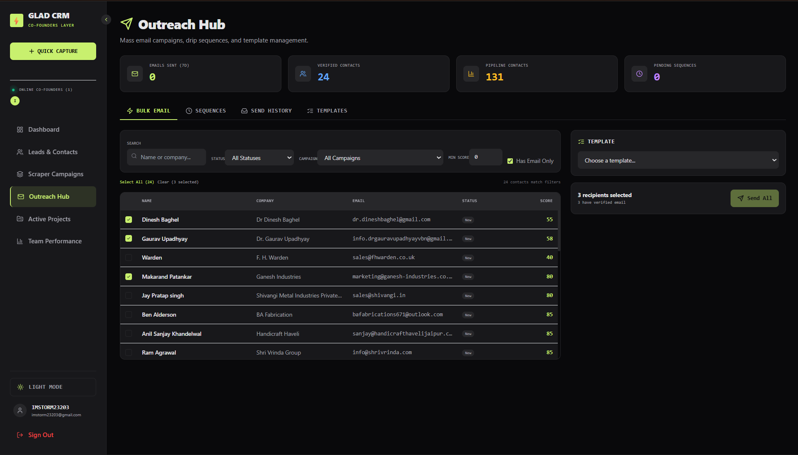Screen dimensions: 798x455
Task: Uncheck Dinesh Baghel's checkbox
Action: tap(129, 220)
